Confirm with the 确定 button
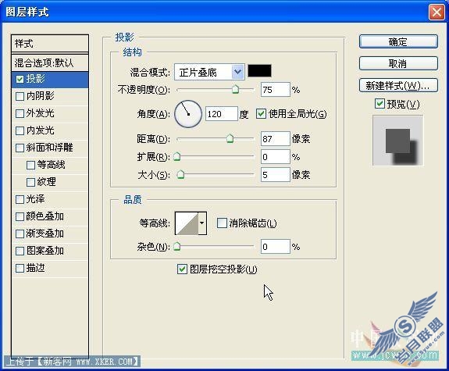 click(x=398, y=42)
